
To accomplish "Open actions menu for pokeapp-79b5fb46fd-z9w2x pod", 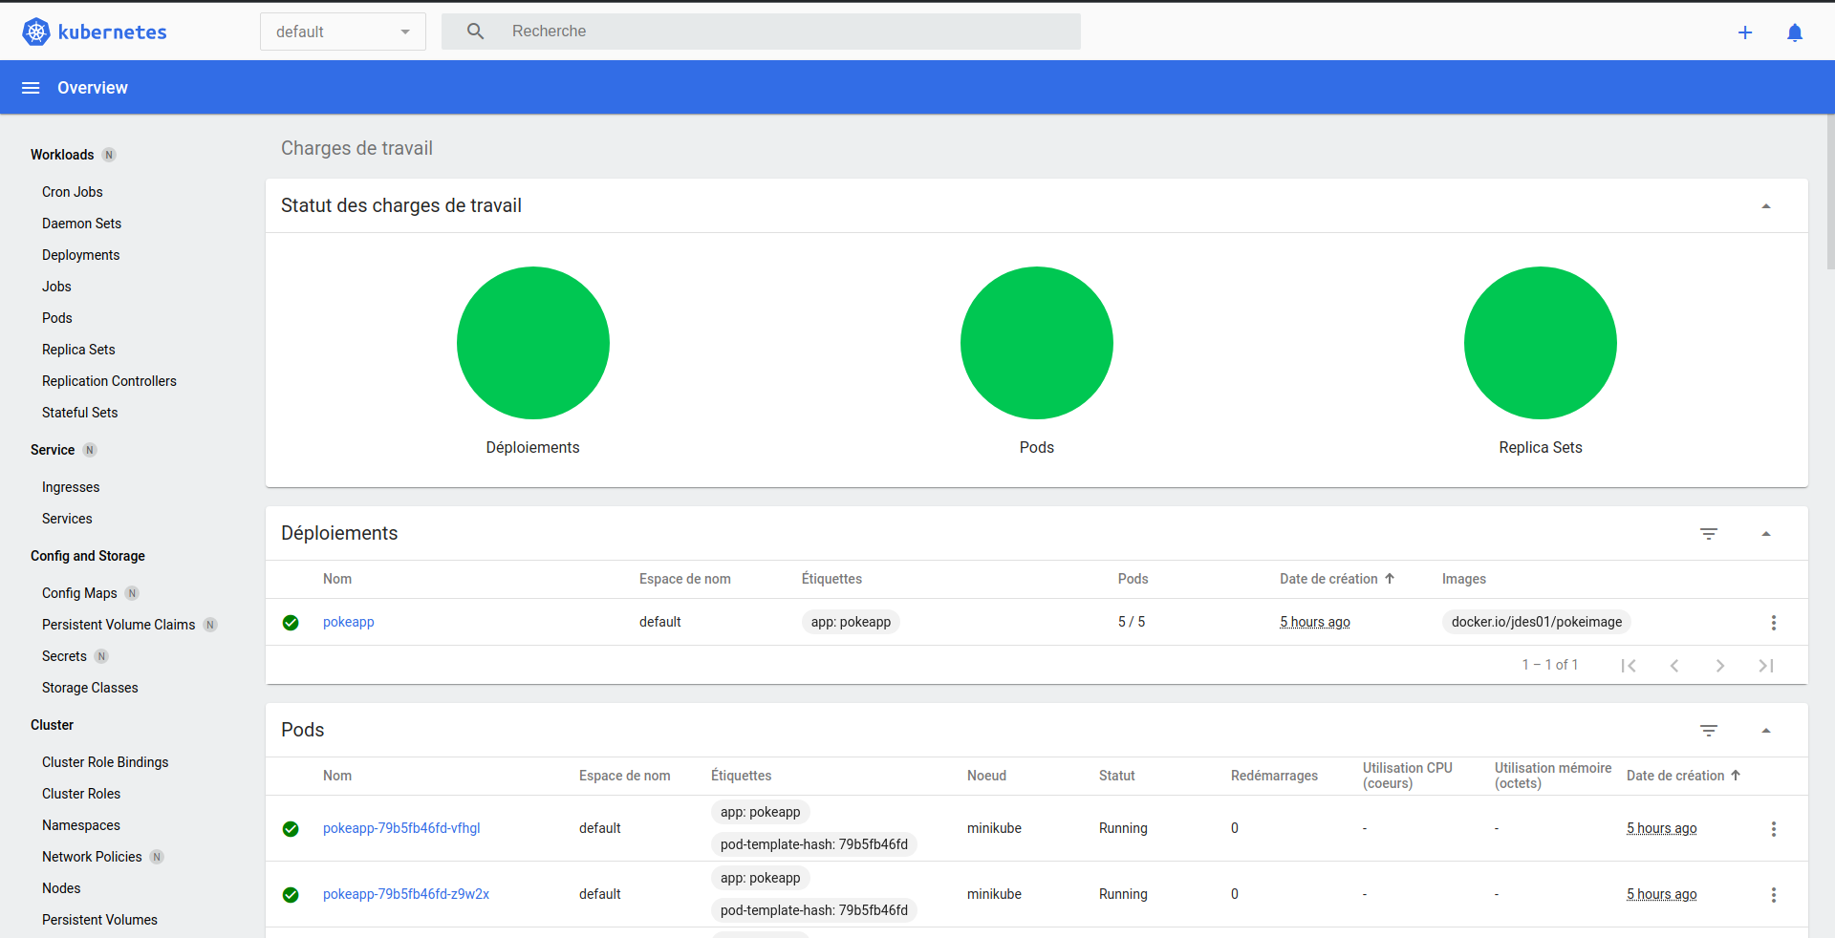I will [x=1774, y=895].
